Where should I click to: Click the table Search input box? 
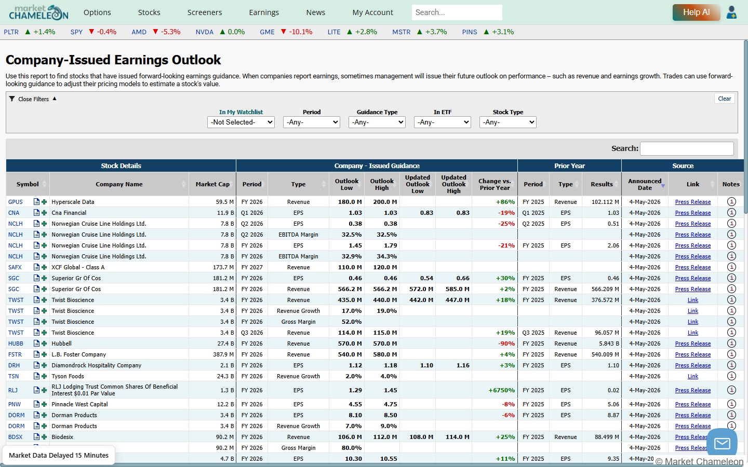(687, 148)
